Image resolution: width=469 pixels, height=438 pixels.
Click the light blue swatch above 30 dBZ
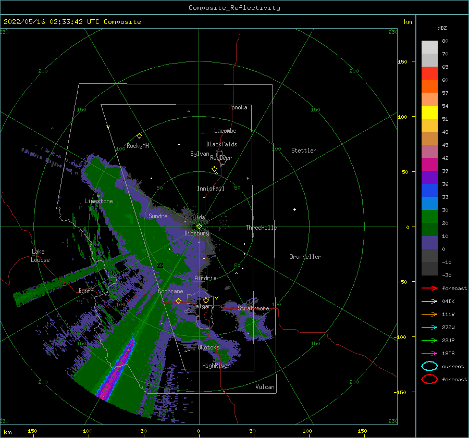pos(429,204)
